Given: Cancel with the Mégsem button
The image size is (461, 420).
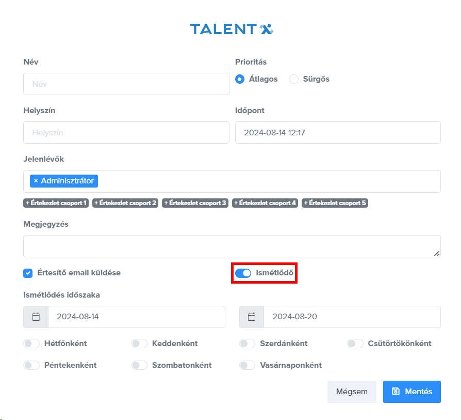Looking at the screenshot, I should [x=352, y=392].
